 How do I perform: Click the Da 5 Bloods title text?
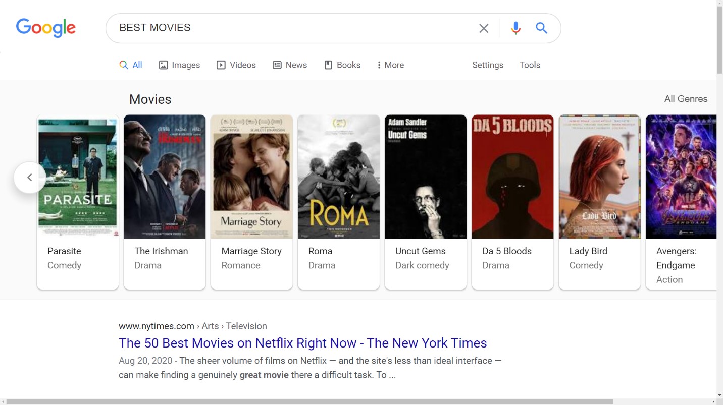(507, 251)
